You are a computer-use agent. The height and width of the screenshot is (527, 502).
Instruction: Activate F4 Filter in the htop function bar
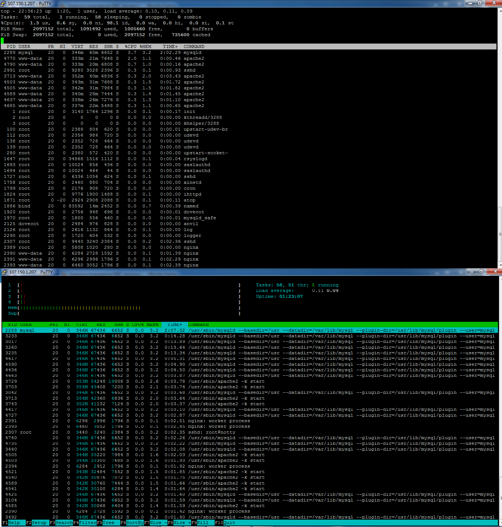87,523
